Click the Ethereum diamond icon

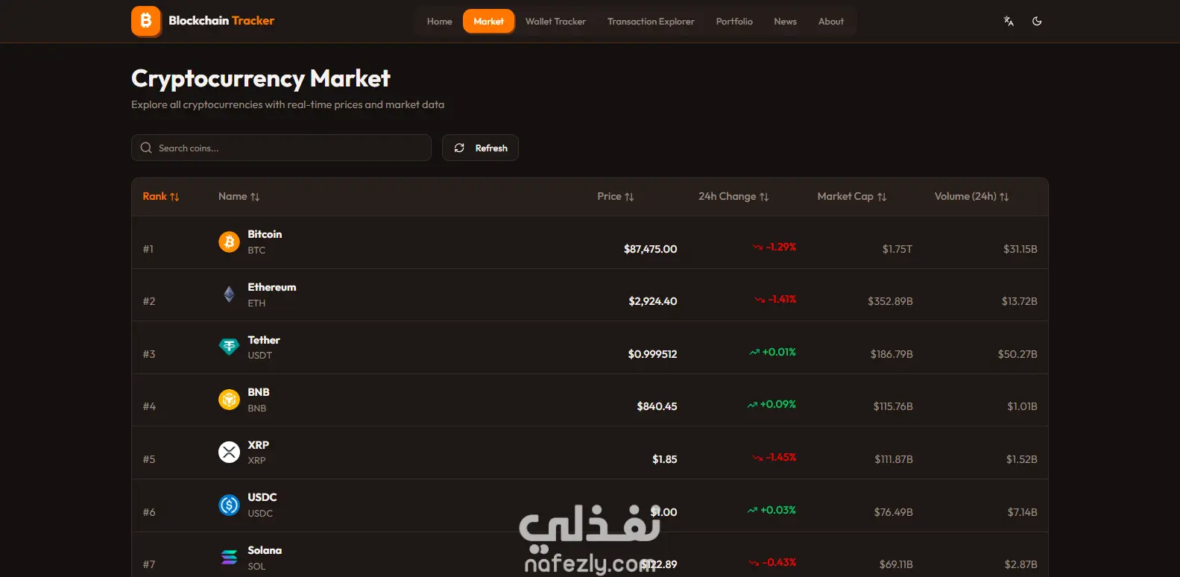pyautogui.click(x=229, y=294)
